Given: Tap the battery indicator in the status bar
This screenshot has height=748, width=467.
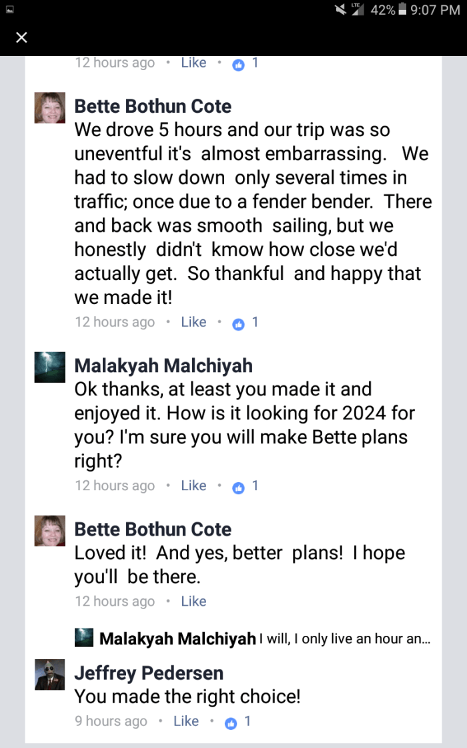Looking at the screenshot, I should [x=402, y=10].
